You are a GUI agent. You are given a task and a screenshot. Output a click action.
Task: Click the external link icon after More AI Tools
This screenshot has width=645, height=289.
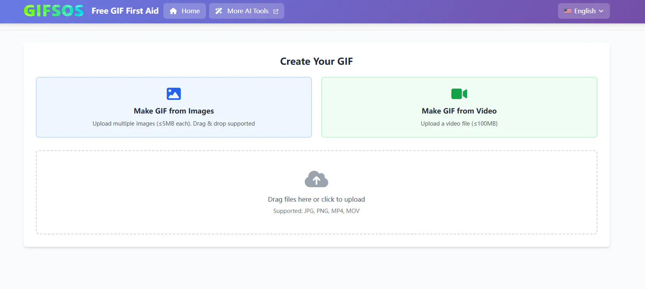[276, 11]
